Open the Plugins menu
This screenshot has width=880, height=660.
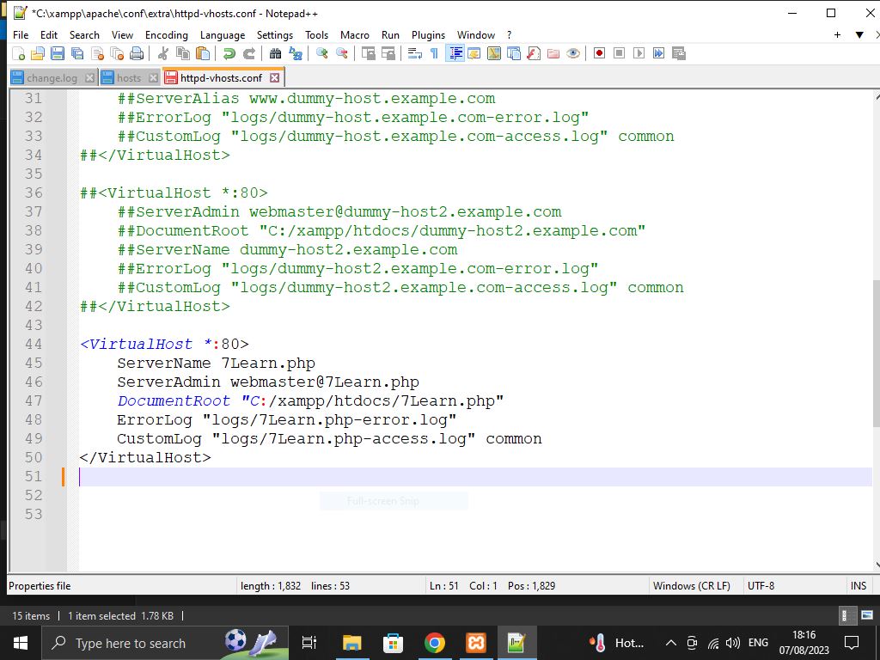428,34
